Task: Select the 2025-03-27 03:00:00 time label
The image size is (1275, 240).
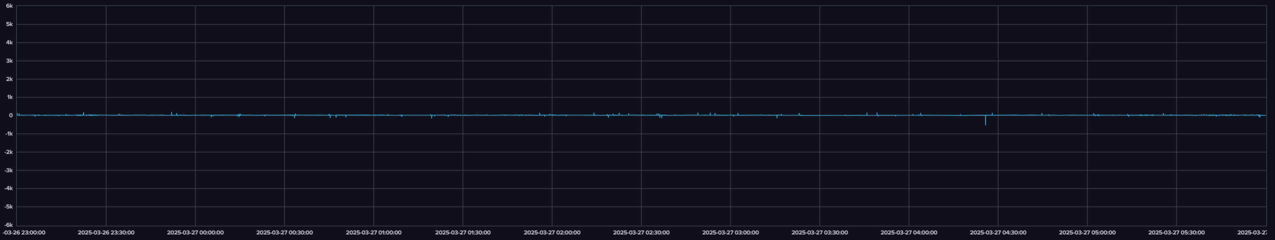Action: (x=730, y=233)
